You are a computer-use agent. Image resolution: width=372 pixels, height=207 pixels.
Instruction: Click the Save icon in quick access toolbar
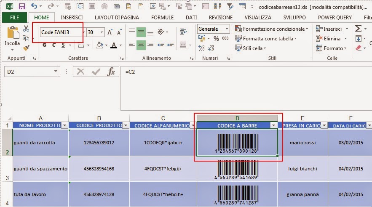point(22,6)
